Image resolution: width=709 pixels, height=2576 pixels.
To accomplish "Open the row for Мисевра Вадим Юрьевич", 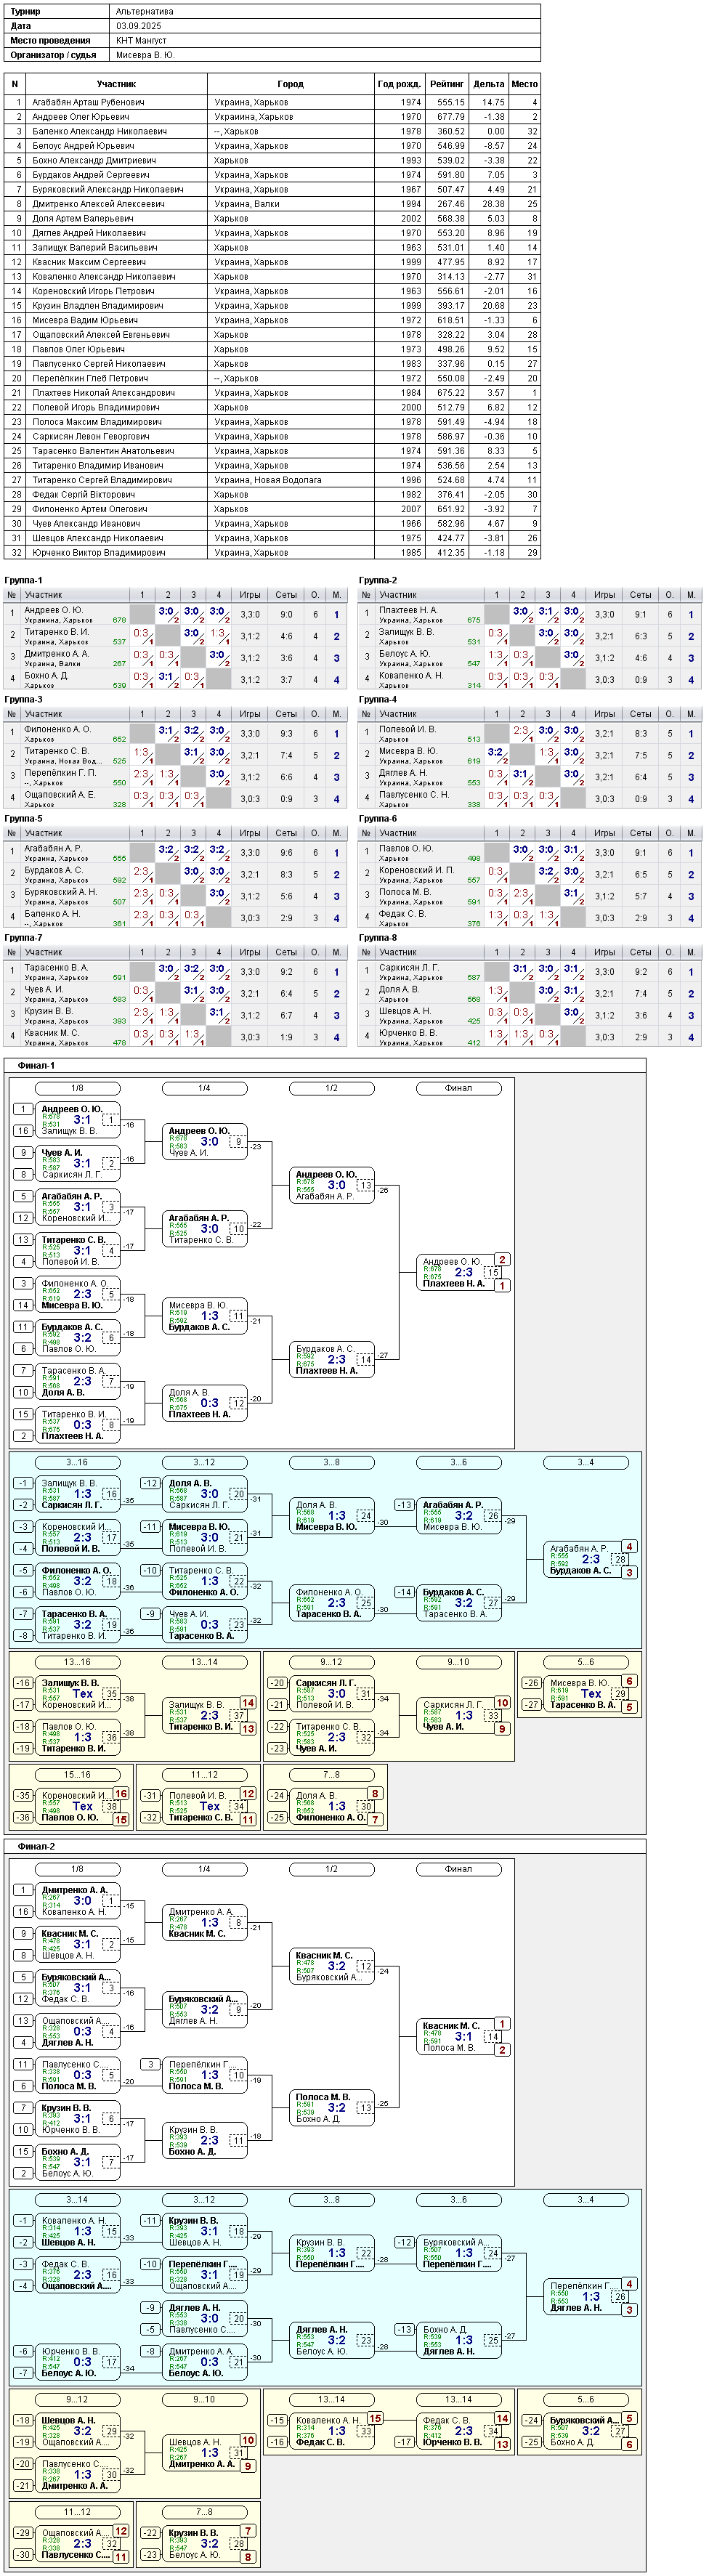I will [272, 320].
